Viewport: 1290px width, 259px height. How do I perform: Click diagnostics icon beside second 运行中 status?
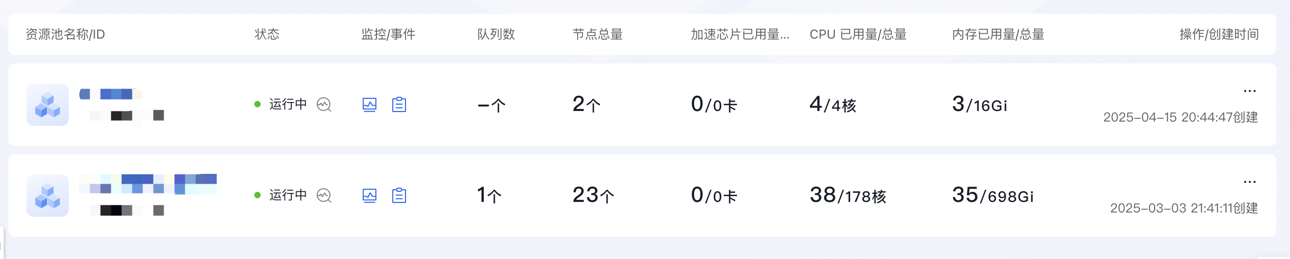tap(324, 196)
